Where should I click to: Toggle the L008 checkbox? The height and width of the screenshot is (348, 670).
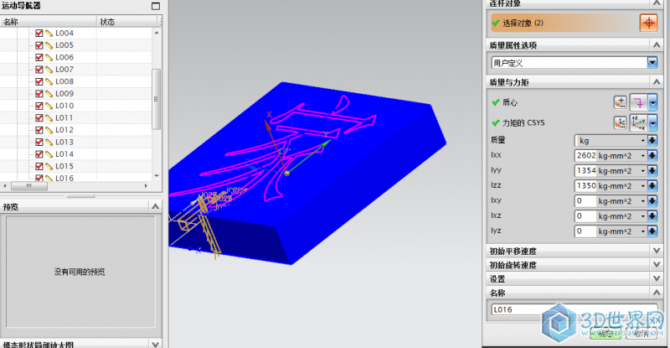[x=39, y=81]
